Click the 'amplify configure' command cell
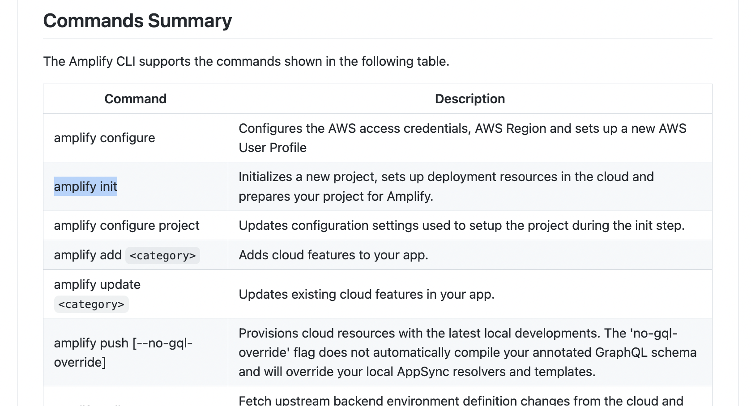 tap(136, 138)
